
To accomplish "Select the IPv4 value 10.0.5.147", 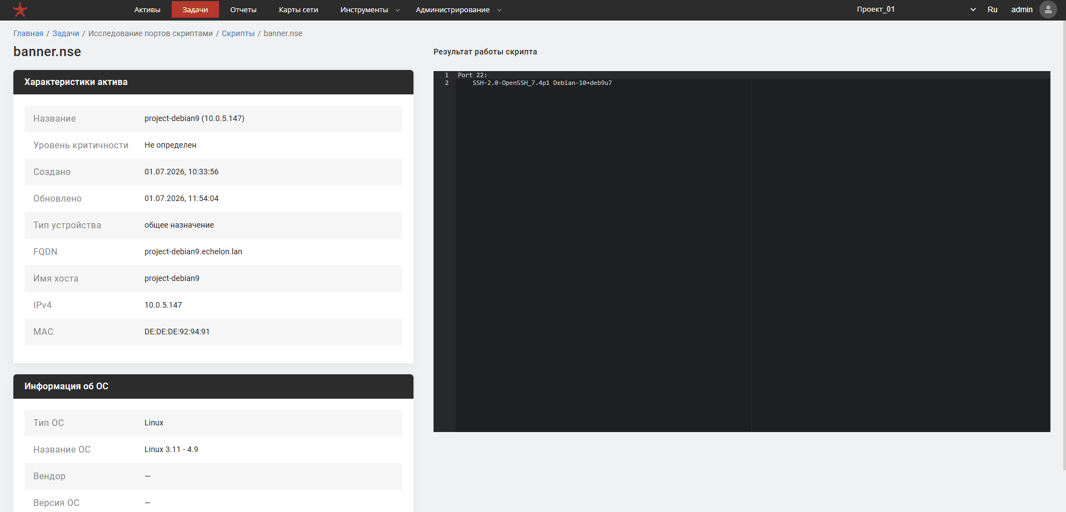I will click(163, 305).
